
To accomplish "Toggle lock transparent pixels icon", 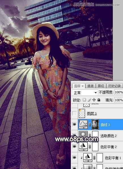I will click(84, 100).
